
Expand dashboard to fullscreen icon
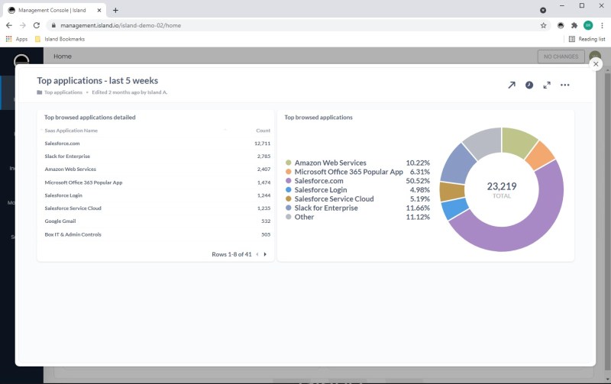[547, 85]
